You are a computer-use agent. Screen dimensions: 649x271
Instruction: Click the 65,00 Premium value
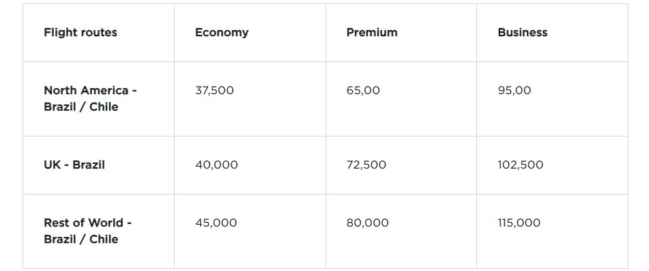click(363, 91)
